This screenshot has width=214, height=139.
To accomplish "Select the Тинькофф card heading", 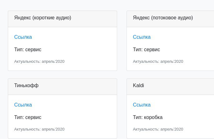I will tap(26, 85).
